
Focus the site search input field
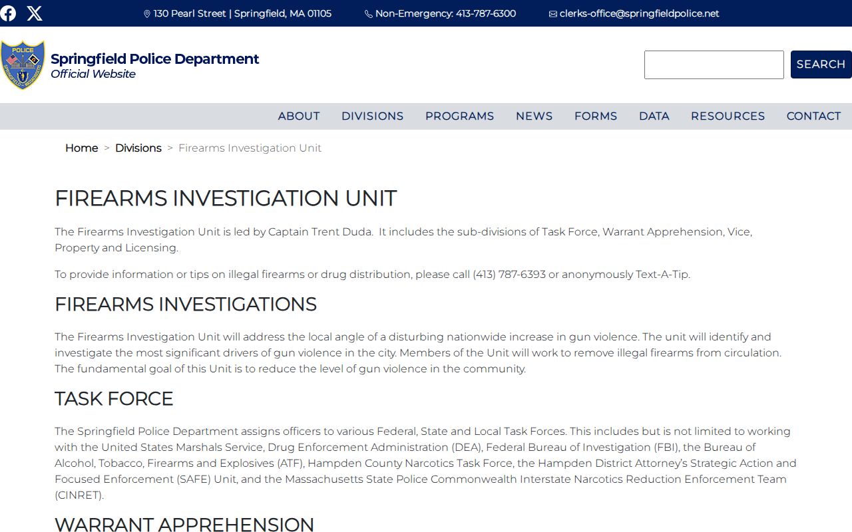coord(714,65)
